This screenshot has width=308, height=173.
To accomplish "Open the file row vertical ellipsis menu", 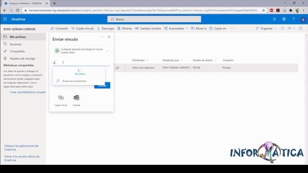I will [x=125, y=68].
